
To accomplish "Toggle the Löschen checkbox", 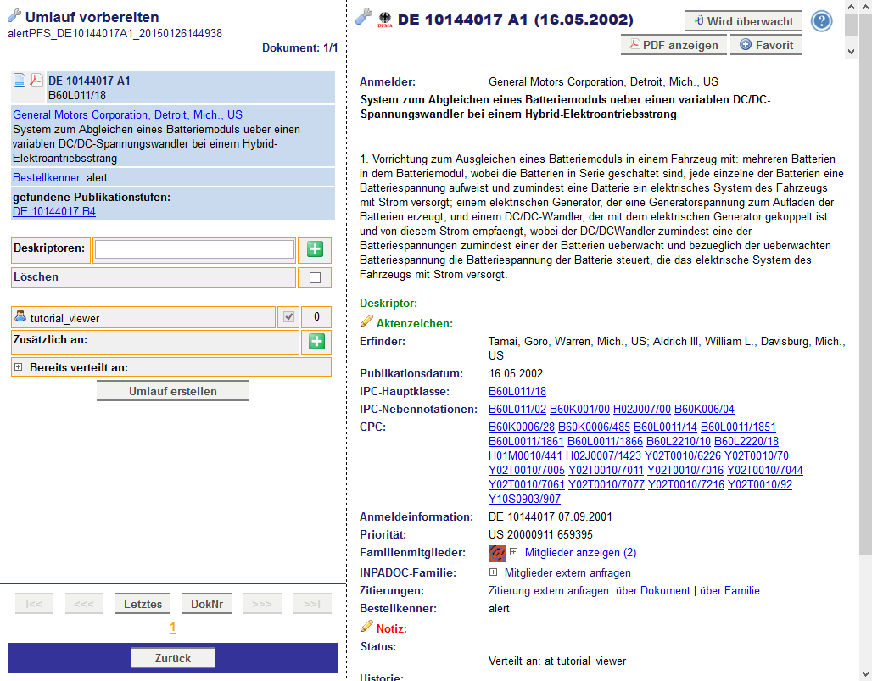I will [315, 277].
